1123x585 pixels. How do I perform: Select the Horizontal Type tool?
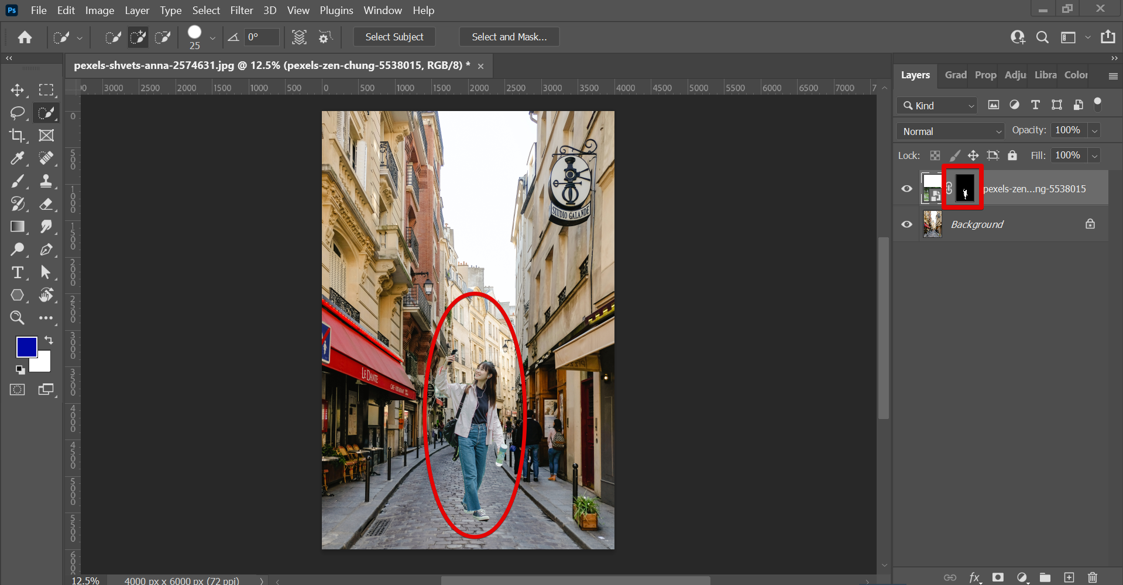(17, 272)
